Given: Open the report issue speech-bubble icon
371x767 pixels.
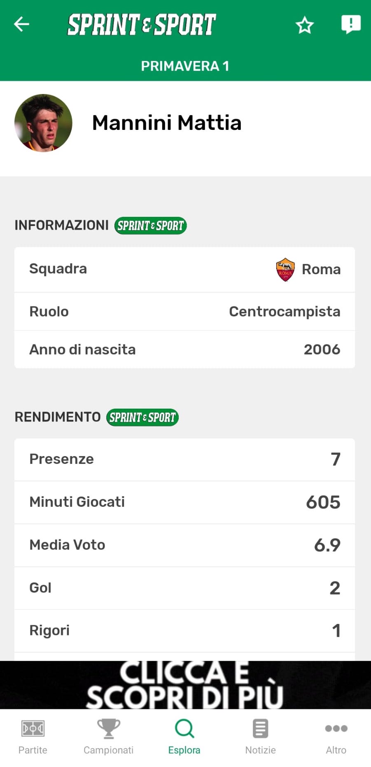Looking at the screenshot, I should click(x=351, y=24).
